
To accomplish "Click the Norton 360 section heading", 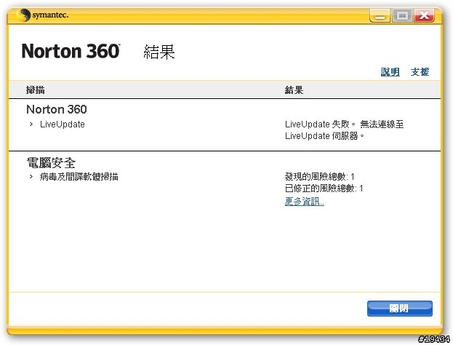I will tap(57, 109).
